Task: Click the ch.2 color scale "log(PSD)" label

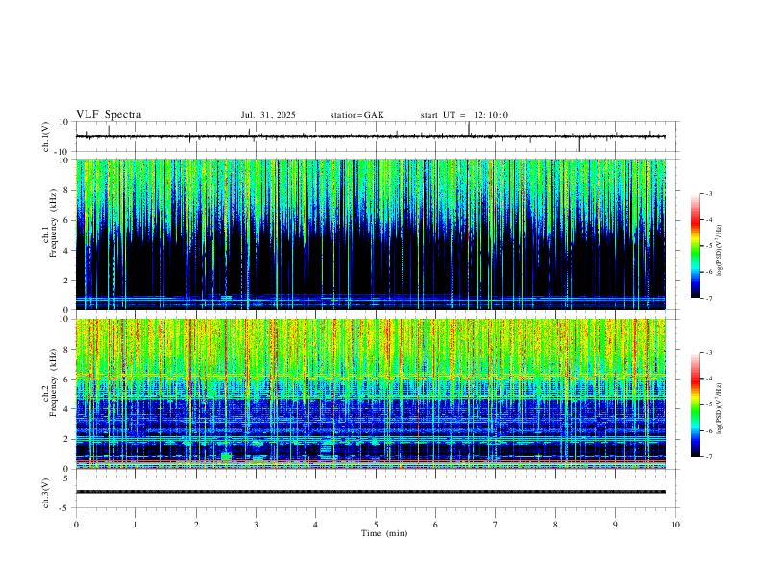Action: (720, 409)
